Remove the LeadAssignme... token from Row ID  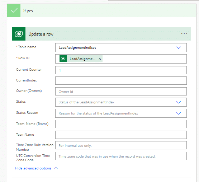[x=100, y=59]
